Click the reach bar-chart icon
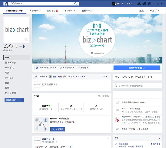Viewport: 166px width, 148px height. tap(117, 102)
